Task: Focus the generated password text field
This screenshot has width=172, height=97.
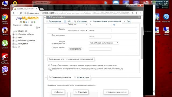Action: click(x=100, y=49)
